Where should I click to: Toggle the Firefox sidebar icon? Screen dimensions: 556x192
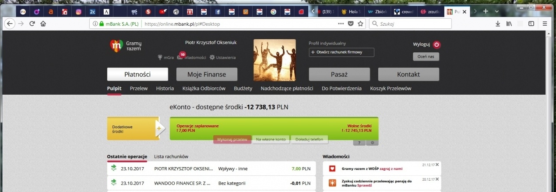pyautogui.click(x=531, y=24)
